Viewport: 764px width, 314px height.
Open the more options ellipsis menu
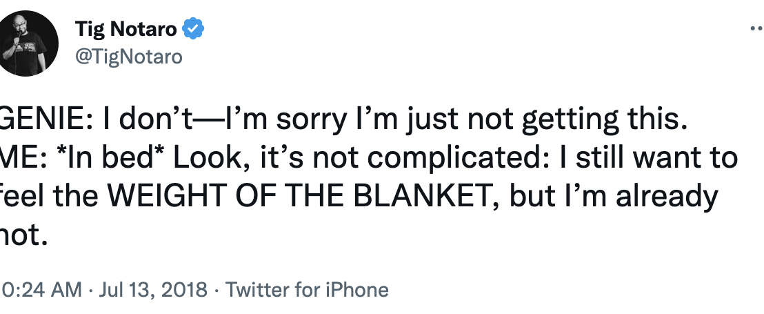(x=756, y=29)
